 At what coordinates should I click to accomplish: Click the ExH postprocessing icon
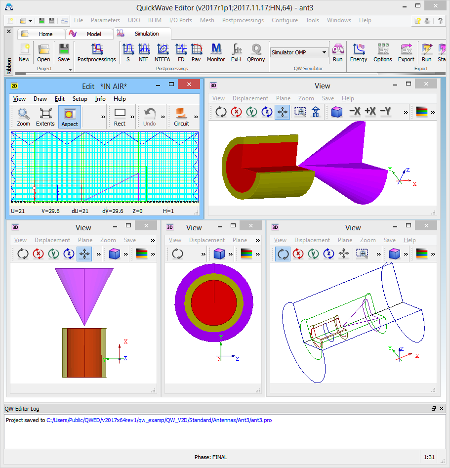[236, 52]
